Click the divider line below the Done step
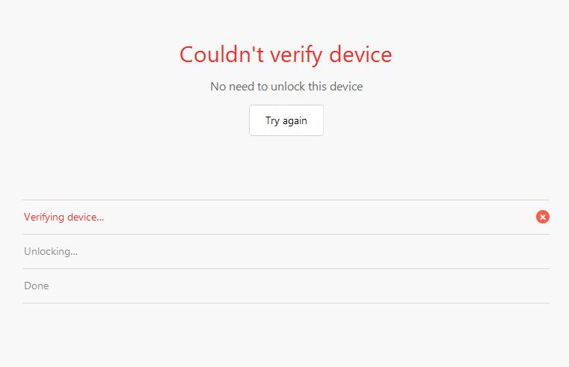 click(286, 303)
